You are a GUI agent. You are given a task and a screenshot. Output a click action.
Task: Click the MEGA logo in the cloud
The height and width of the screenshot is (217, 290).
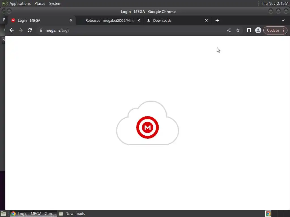pos(147,127)
